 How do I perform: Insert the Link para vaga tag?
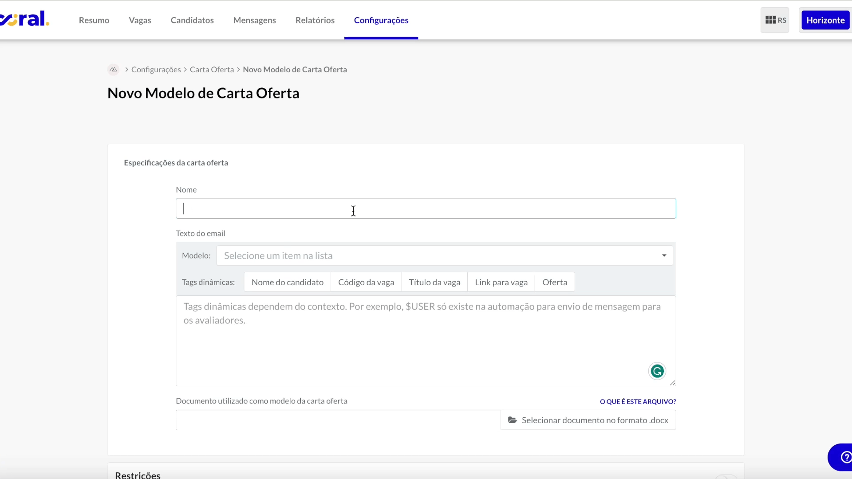tap(501, 282)
